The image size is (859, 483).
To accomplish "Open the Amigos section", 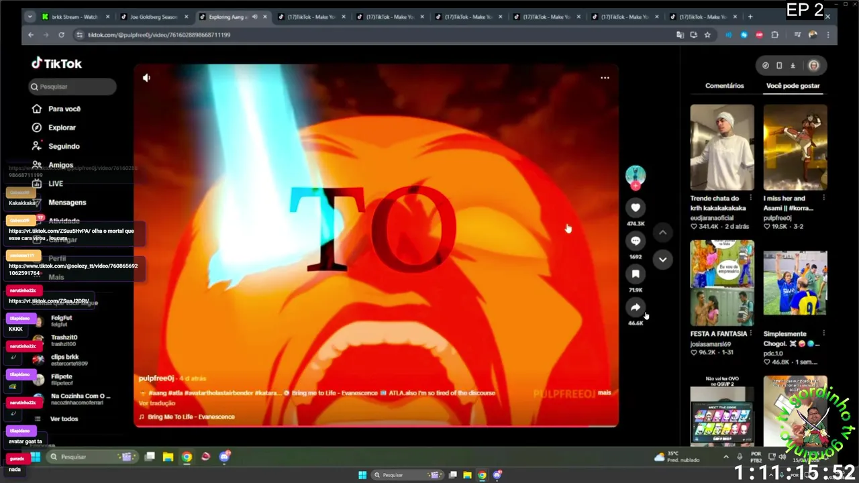I will (52, 165).
